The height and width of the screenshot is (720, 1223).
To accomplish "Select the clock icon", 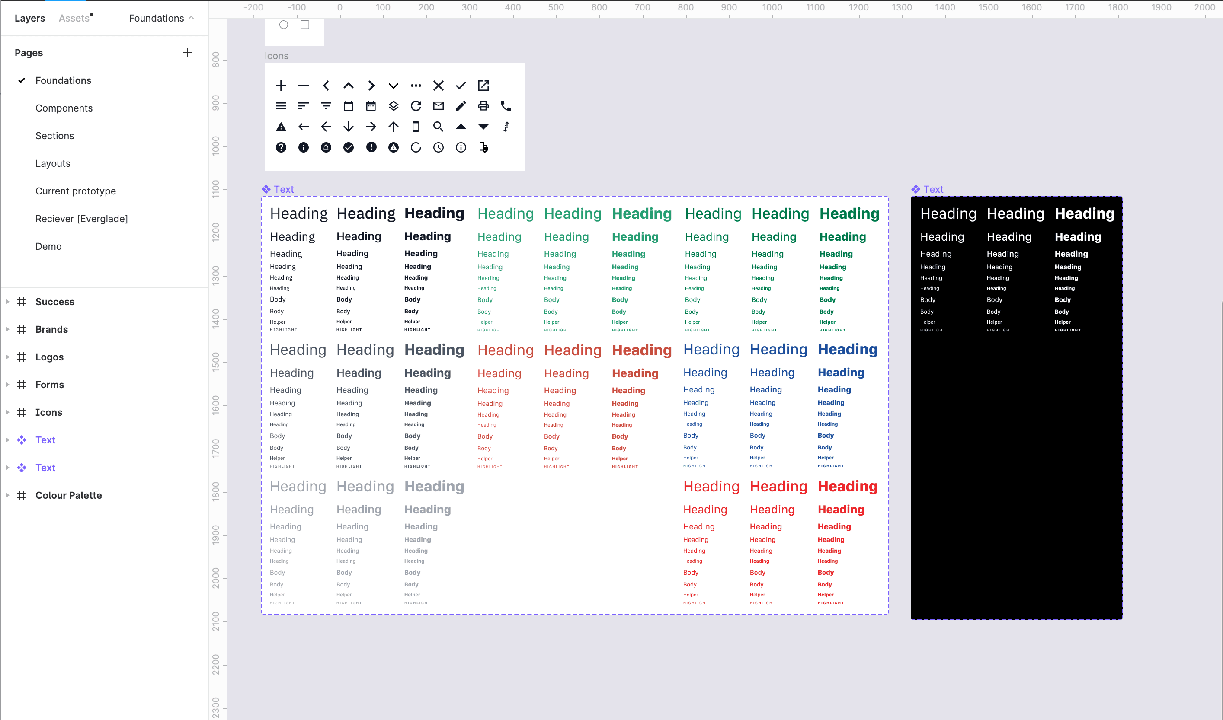I will point(438,147).
